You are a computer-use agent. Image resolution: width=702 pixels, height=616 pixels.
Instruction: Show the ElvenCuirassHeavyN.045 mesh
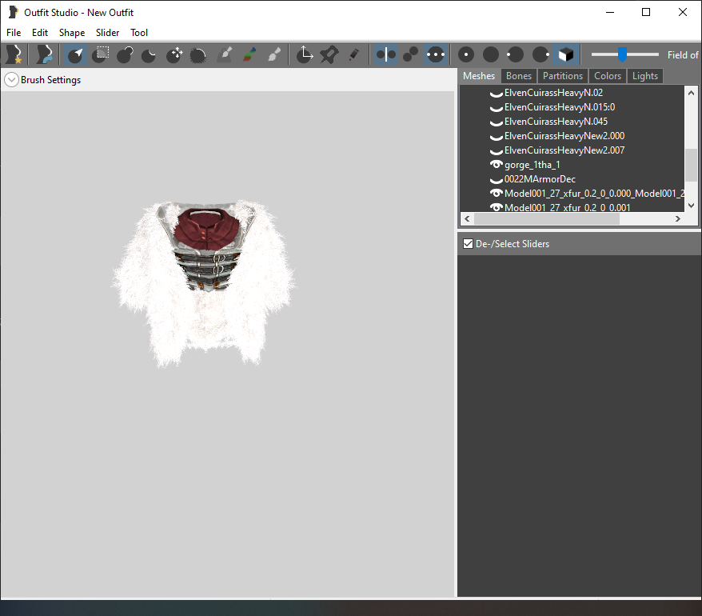(x=496, y=122)
